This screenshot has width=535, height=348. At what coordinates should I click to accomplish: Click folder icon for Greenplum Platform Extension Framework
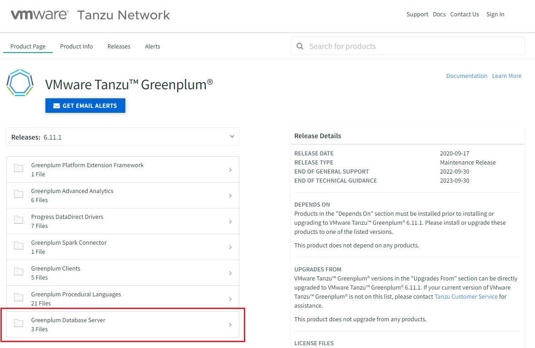click(x=19, y=168)
